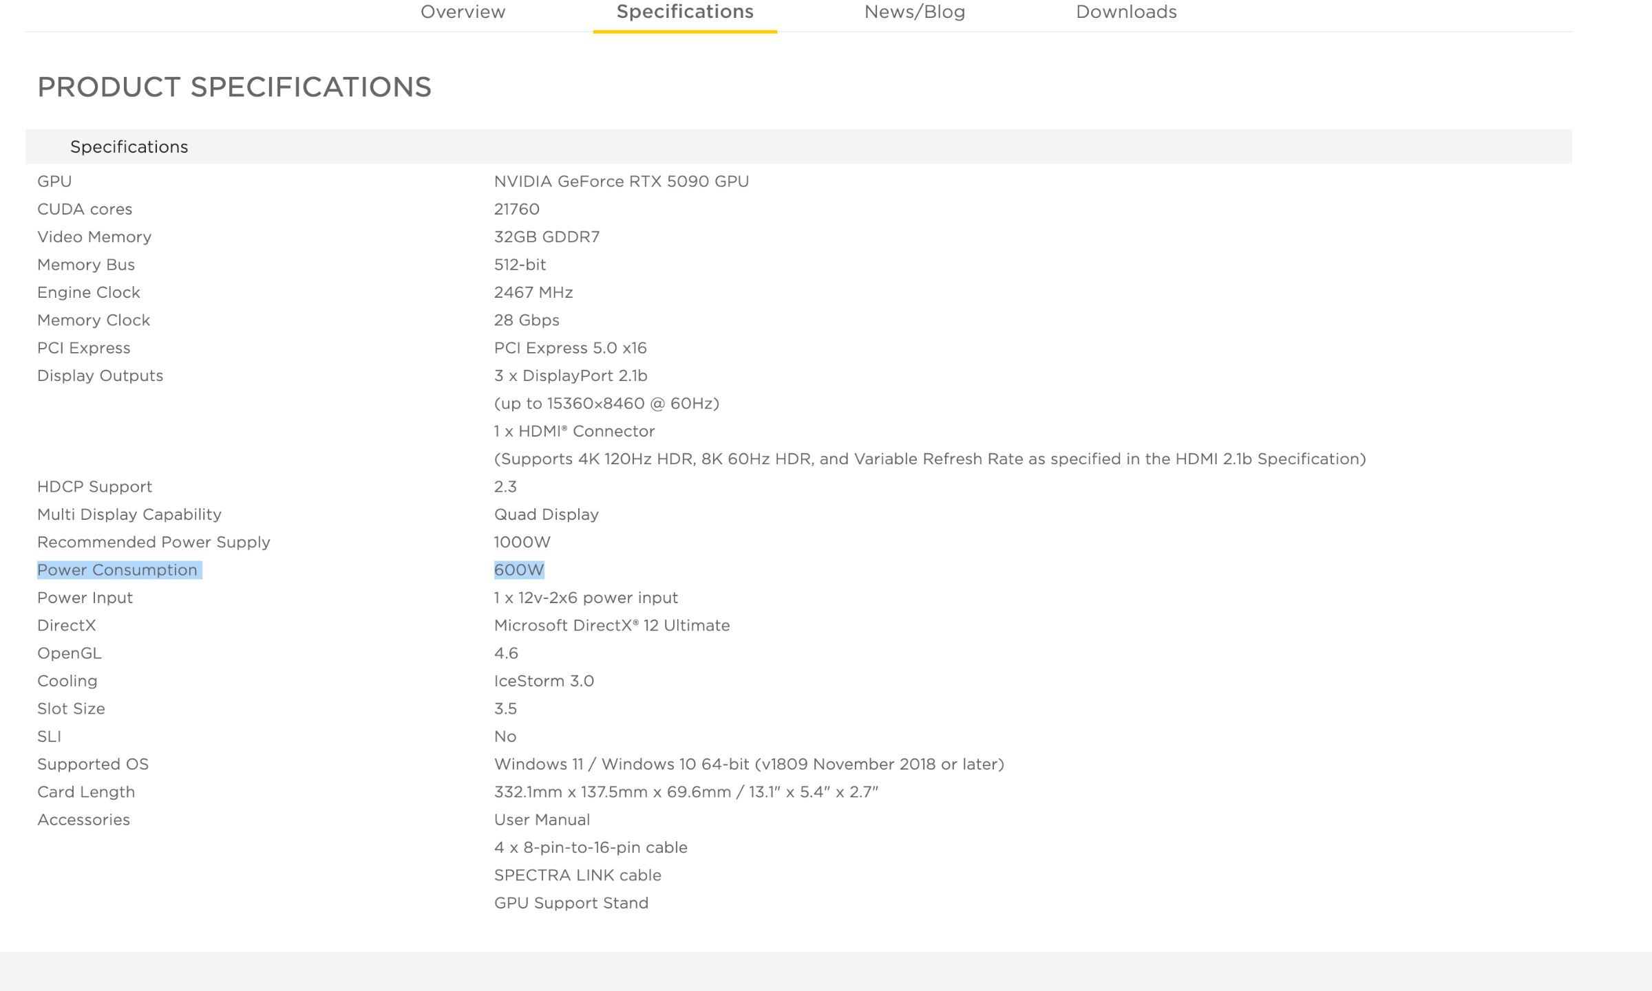Click the 3 x DisplayPort 2.1b entry
The image size is (1652, 991).
pyautogui.click(x=571, y=375)
